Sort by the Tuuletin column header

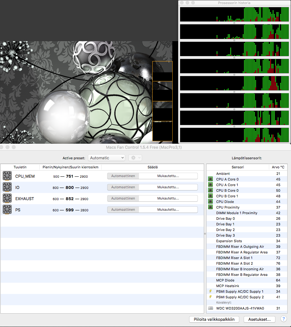[x=20, y=167]
